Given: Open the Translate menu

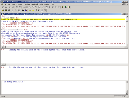Looking at the screenshot, I should coord(27,4).
